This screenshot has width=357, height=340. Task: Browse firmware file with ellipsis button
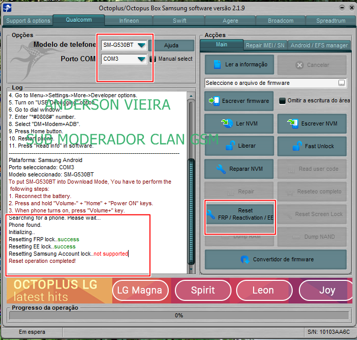click(x=341, y=83)
